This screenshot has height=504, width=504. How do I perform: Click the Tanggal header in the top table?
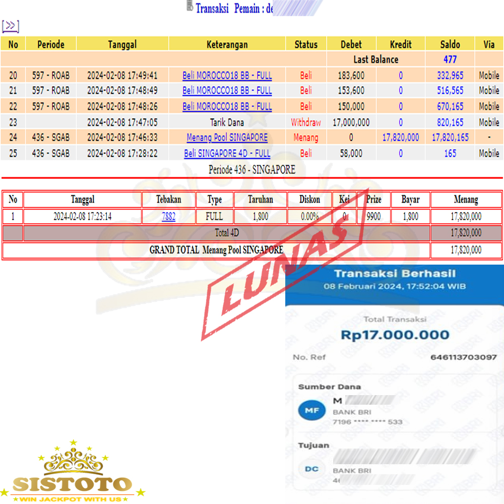[122, 44]
